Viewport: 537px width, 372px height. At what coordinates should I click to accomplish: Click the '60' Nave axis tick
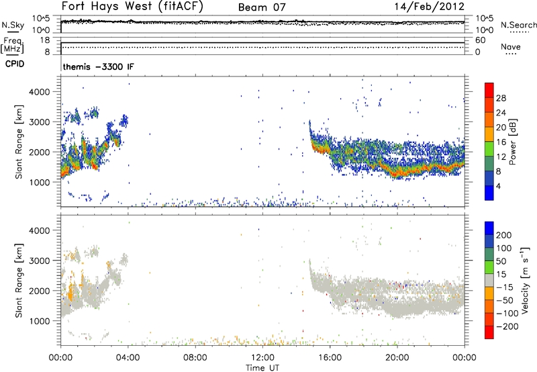(480, 40)
